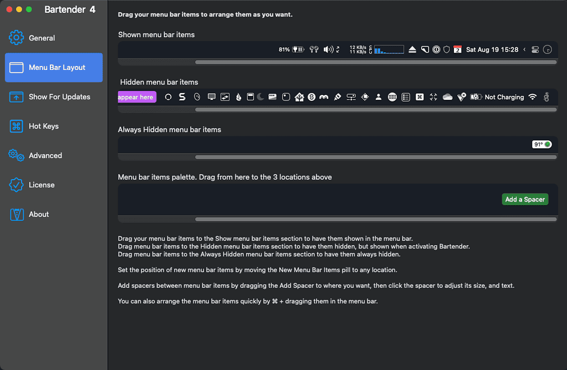
Task: Click the crescent moon icon
Action: (x=260, y=97)
